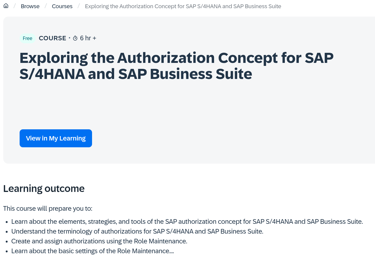Click the clock duration icon
Image resolution: width=375 pixels, height=260 pixels.
click(x=75, y=38)
